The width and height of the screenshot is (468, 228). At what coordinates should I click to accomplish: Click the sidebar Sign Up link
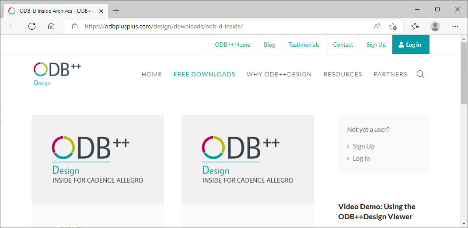pyautogui.click(x=363, y=146)
